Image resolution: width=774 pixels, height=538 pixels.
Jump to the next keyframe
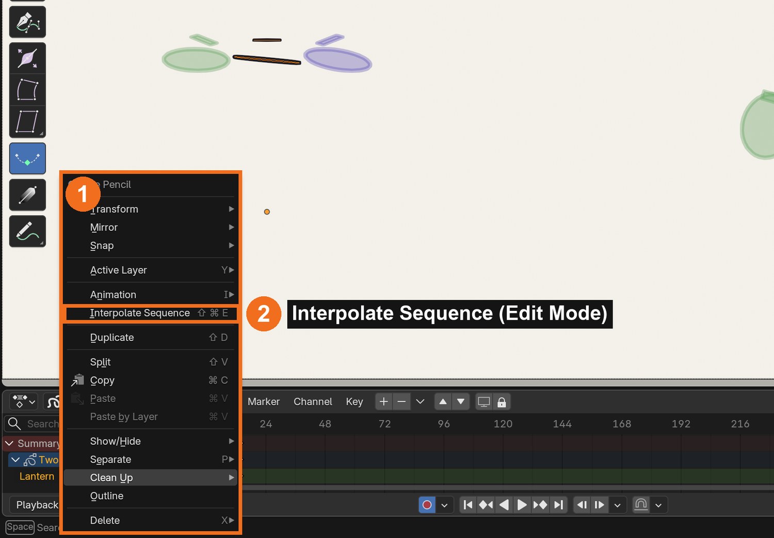(x=540, y=504)
